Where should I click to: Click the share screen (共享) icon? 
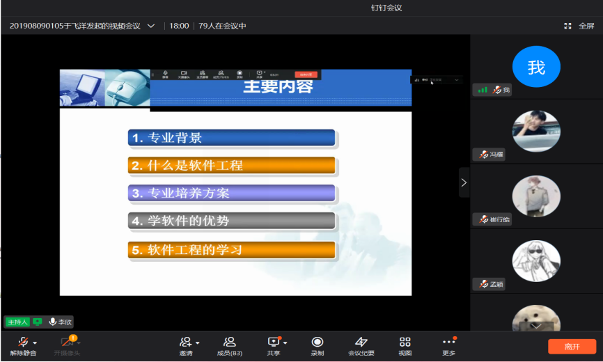(x=274, y=342)
